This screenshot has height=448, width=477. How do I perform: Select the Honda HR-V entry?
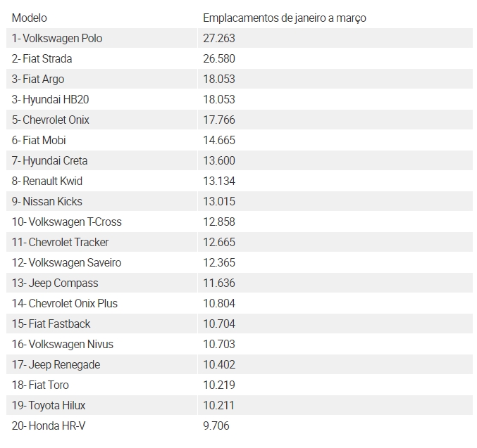coord(49,425)
